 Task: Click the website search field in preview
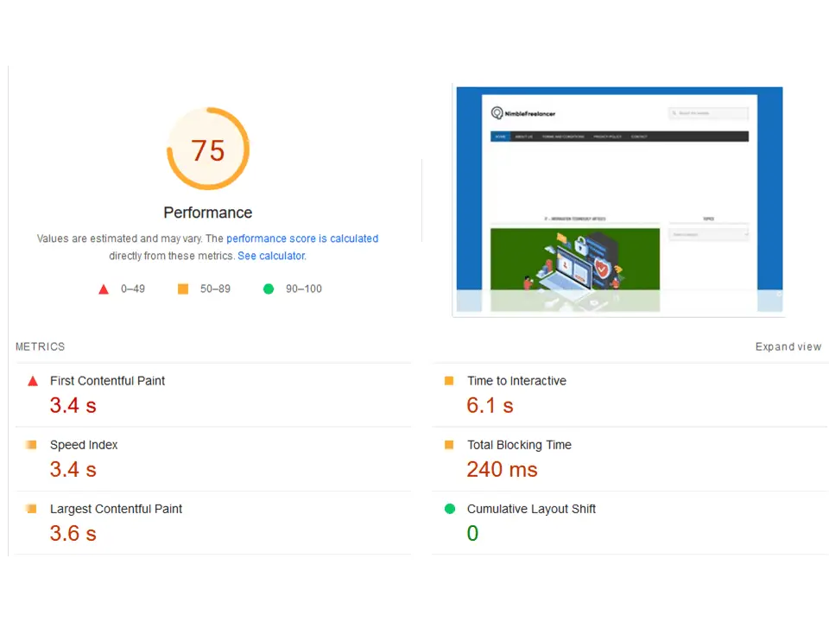coord(710,113)
